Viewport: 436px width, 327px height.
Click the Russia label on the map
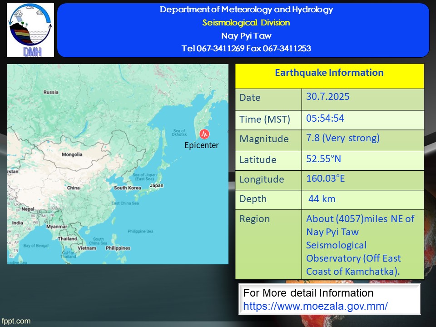51,92
